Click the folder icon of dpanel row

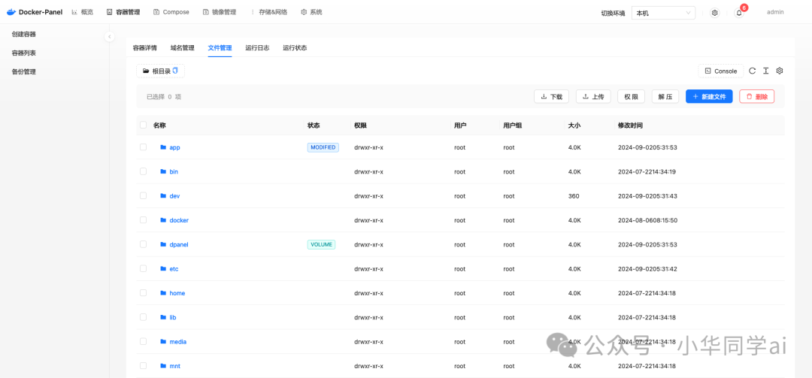click(163, 244)
